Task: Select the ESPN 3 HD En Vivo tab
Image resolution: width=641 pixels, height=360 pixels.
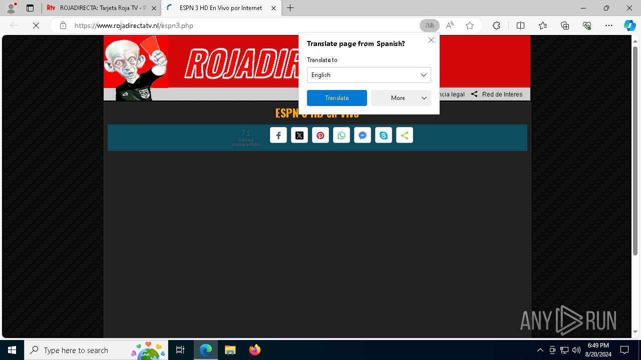Action: tap(220, 8)
